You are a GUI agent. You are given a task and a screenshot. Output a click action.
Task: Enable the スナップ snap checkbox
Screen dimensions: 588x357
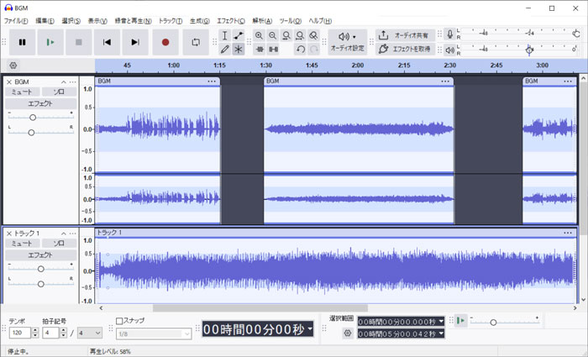(x=119, y=321)
